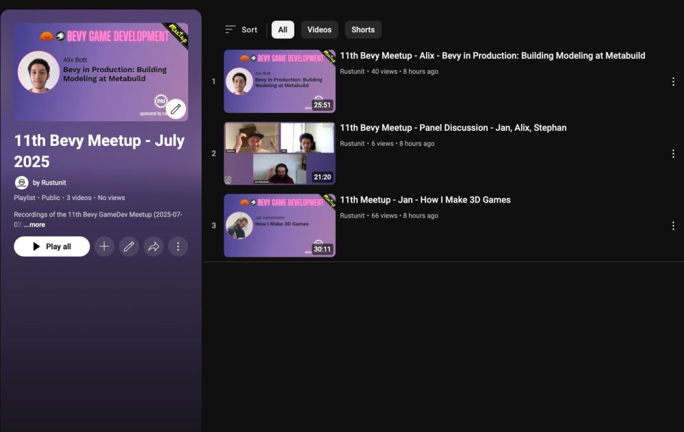This screenshot has height=432, width=684.
Task: Open action menu for Panel Discussion video
Action: coord(673,154)
